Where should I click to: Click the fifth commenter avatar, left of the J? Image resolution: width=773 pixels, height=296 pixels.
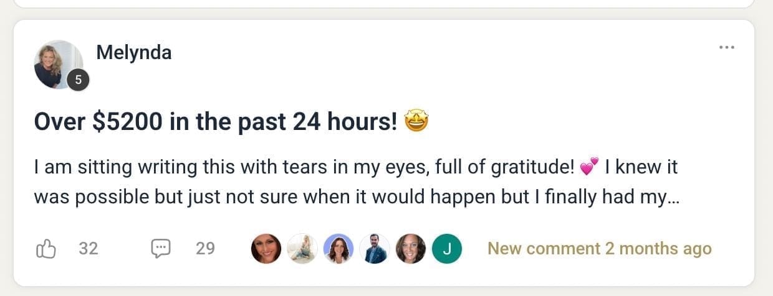[x=411, y=249]
